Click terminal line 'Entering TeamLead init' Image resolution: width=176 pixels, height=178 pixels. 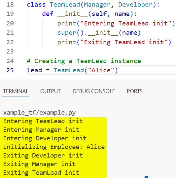click(x=43, y=121)
